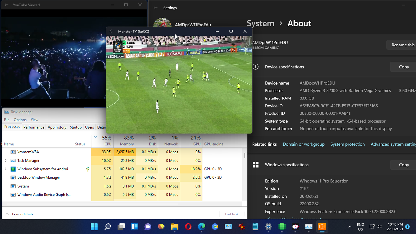Screen dimensions: 416x234
Task: Open System protection link
Action: [x=347, y=144]
